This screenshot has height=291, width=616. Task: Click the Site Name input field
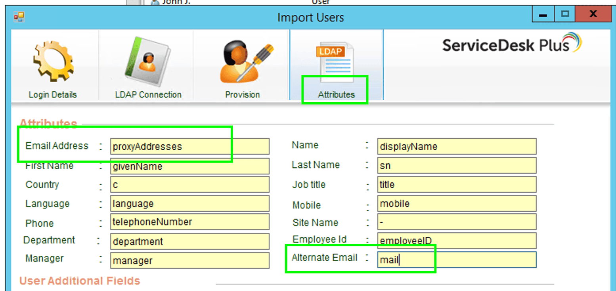coord(456,222)
